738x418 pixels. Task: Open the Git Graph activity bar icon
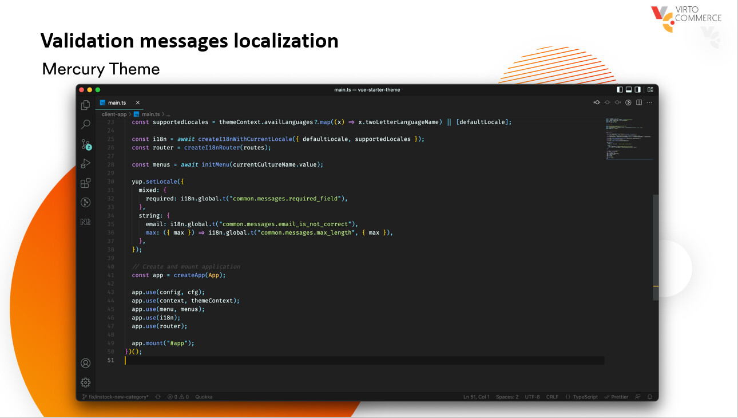click(x=85, y=202)
